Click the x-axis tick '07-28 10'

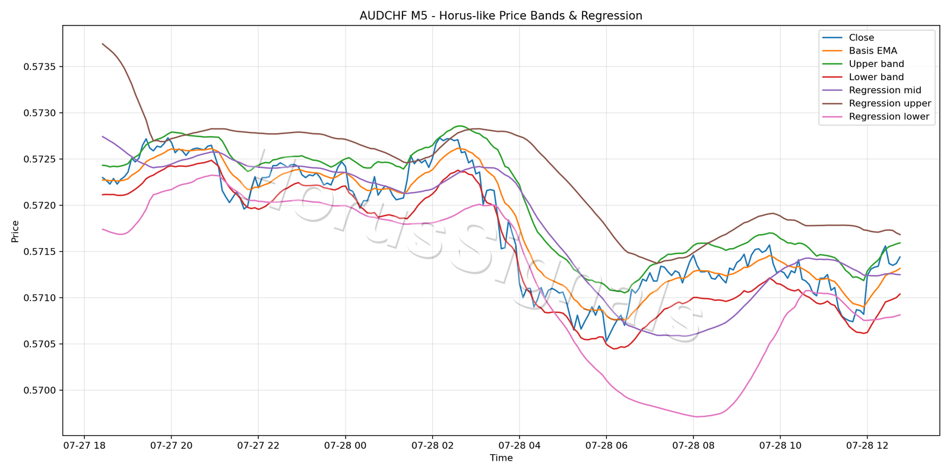[780, 445]
